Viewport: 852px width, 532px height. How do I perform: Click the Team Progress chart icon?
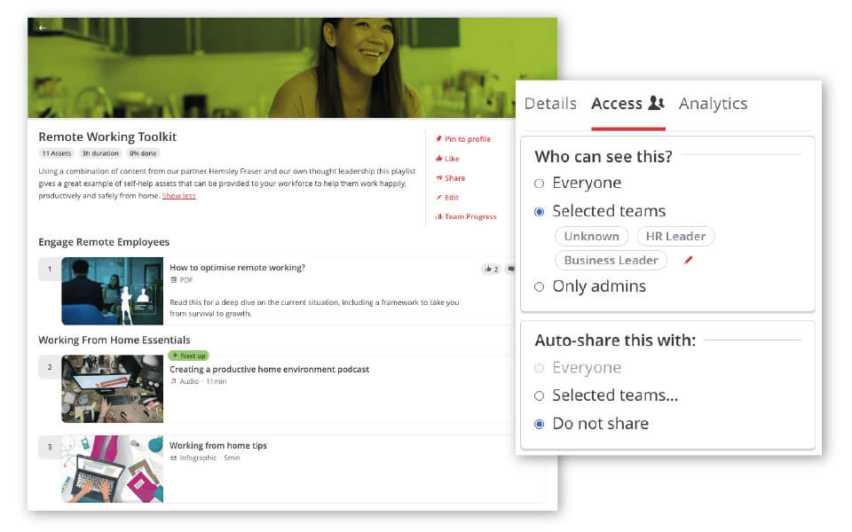(438, 216)
